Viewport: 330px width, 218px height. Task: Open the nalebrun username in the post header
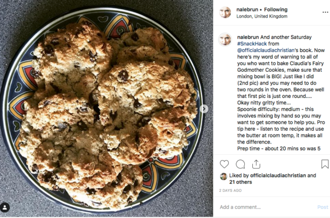click(247, 10)
